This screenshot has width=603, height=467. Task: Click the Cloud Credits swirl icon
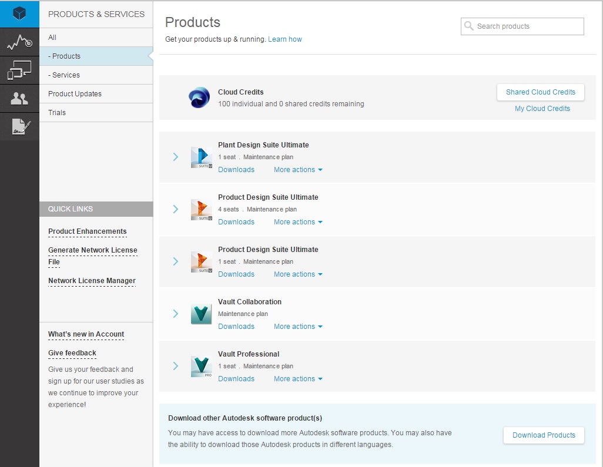click(x=199, y=98)
